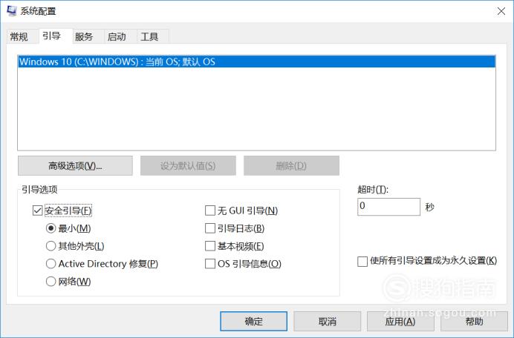Click the 删除 button
Image resolution: width=514 pixels, height=338 pixels.
coord(291,166)
